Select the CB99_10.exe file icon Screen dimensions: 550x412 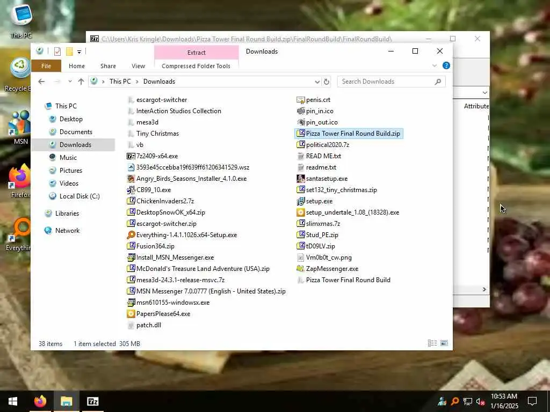131,190
